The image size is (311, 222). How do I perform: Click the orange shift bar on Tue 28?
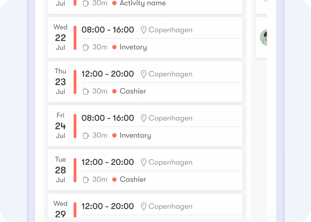point(75,170)
